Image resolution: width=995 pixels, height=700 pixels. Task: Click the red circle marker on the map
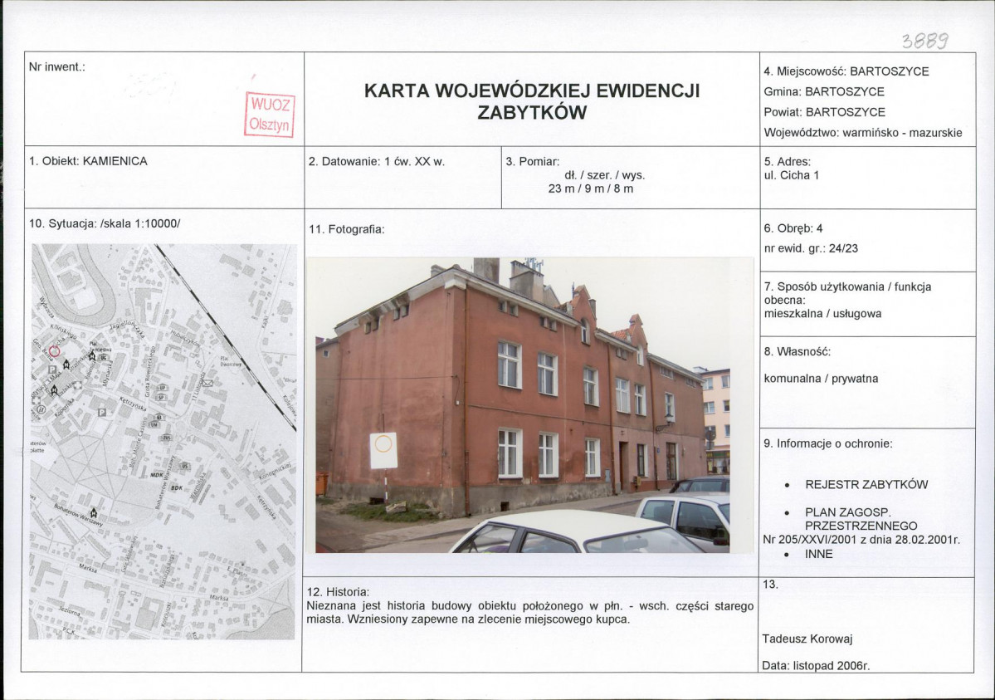click(x=55, y=350)
